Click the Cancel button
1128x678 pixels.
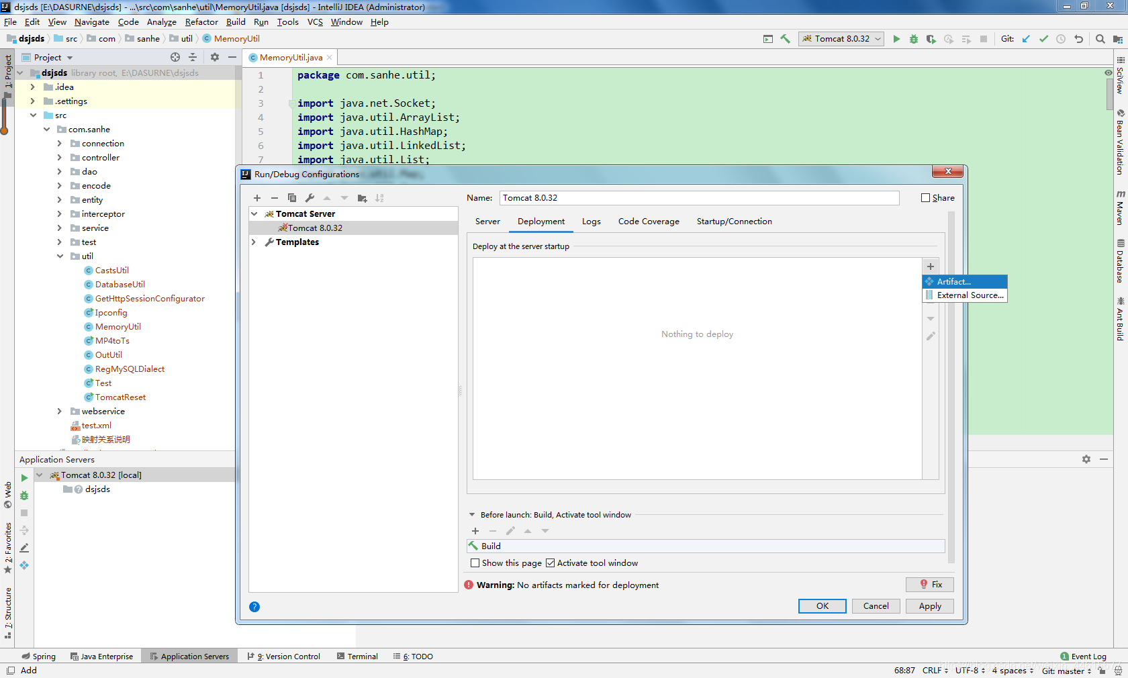876,606
